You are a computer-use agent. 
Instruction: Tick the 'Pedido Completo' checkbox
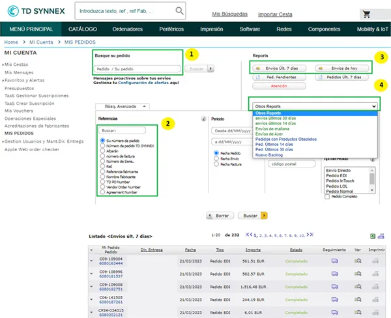(x=328, y=197)
